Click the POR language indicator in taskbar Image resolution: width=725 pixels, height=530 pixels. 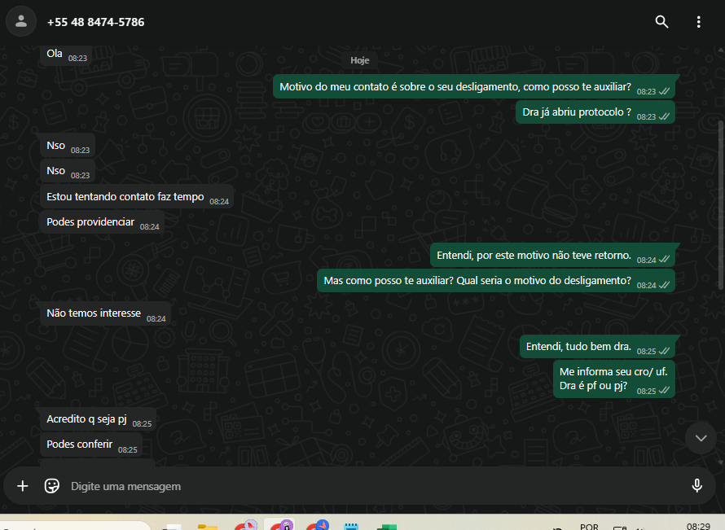[x=589, y=526]
